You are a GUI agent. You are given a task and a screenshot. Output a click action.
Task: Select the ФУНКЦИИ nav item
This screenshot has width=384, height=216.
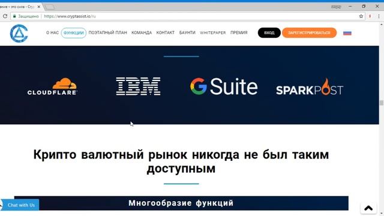73,33
